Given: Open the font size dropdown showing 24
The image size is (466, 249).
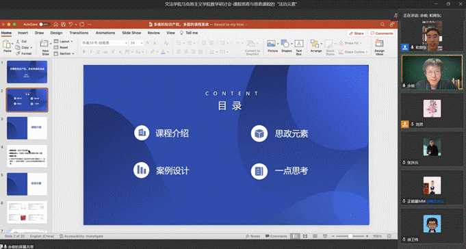Looking at the screenshot, I should click(x=136, y=43).
